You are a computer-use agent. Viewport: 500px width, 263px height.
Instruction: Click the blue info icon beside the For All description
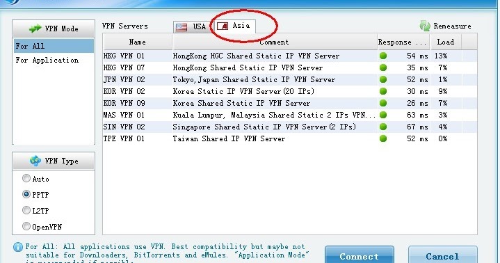pos(18,247)
